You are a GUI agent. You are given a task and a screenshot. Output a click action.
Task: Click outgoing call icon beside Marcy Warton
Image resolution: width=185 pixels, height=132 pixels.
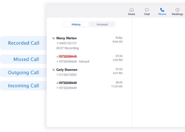[x=54, y=38]
